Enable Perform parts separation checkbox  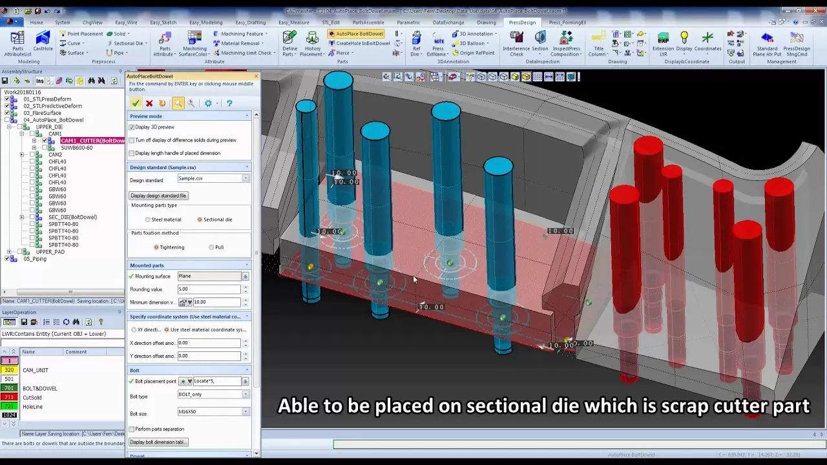tap(132, 429)
